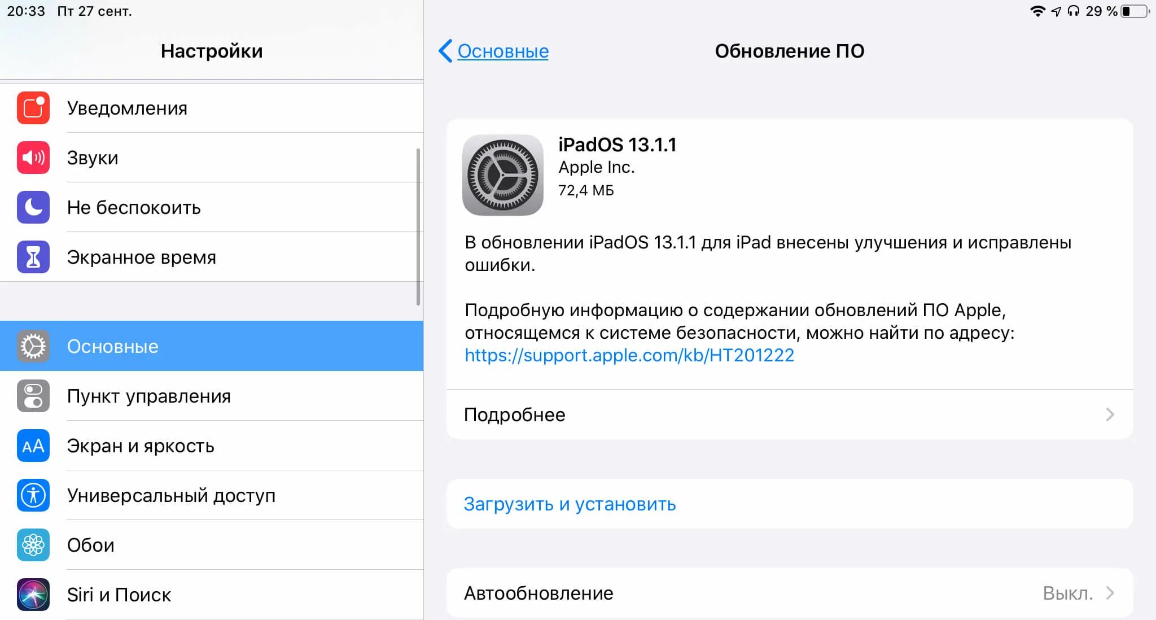Screen dimensions: 1156x620
Task: Tap the Sounds speaker icon
Action: point(33,158)
